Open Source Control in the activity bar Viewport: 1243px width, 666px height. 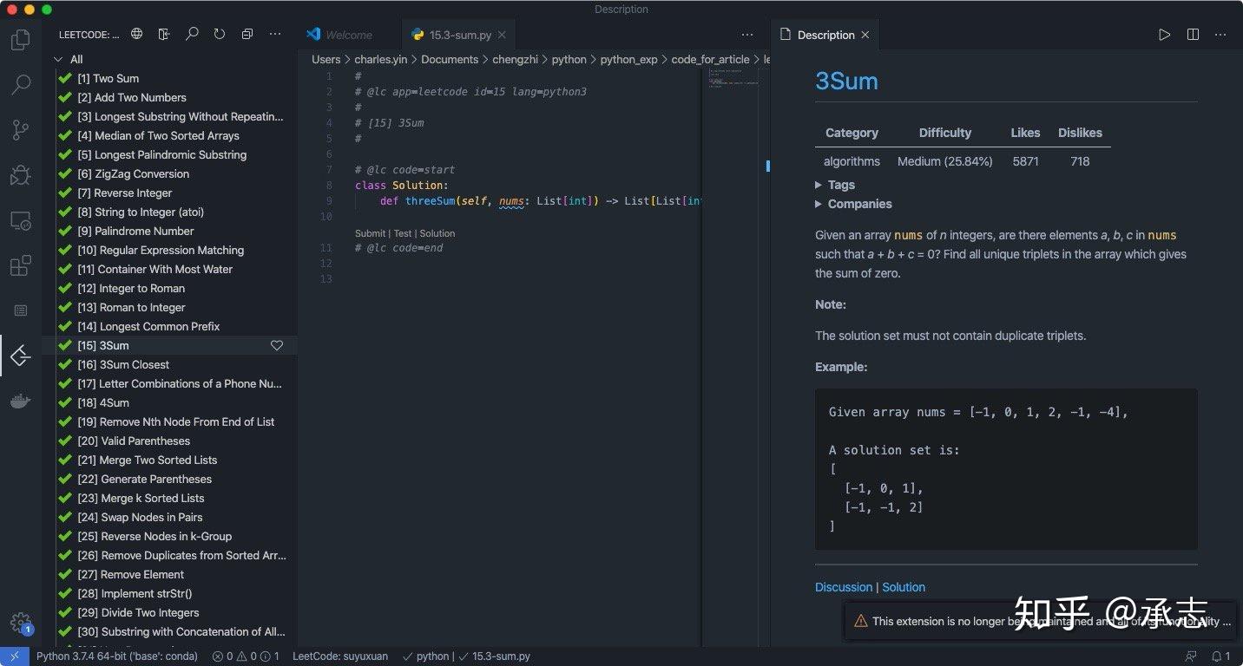click(x=21, y=130)
